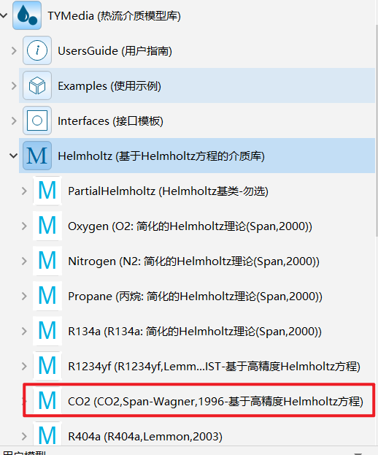
Task: Select PartialHelmholtz (Helmholtz基类-勿选) entry
Action: pos(168,191)
